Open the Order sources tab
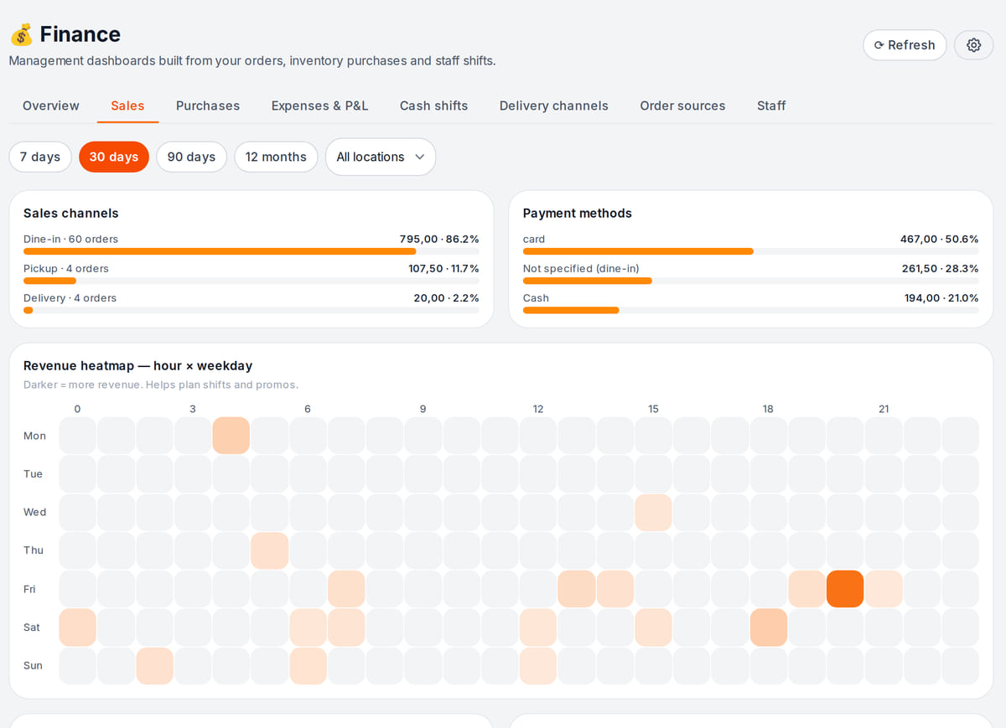Image resolution: width=1006 pixels, height=728 pixels. click(x=682, y=106)
